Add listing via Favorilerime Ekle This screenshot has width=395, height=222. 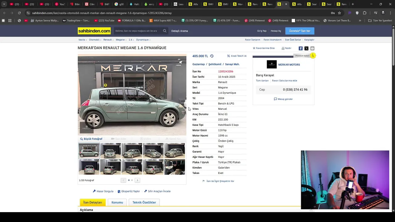264,48
